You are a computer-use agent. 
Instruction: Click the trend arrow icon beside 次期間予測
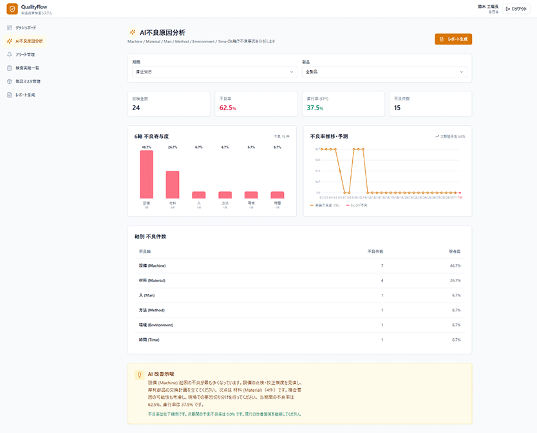(x=437, y=137)
